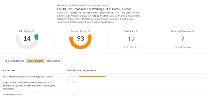211x100 pixels.
Task: Click the Referring Domains count 7
Action: 183,39
